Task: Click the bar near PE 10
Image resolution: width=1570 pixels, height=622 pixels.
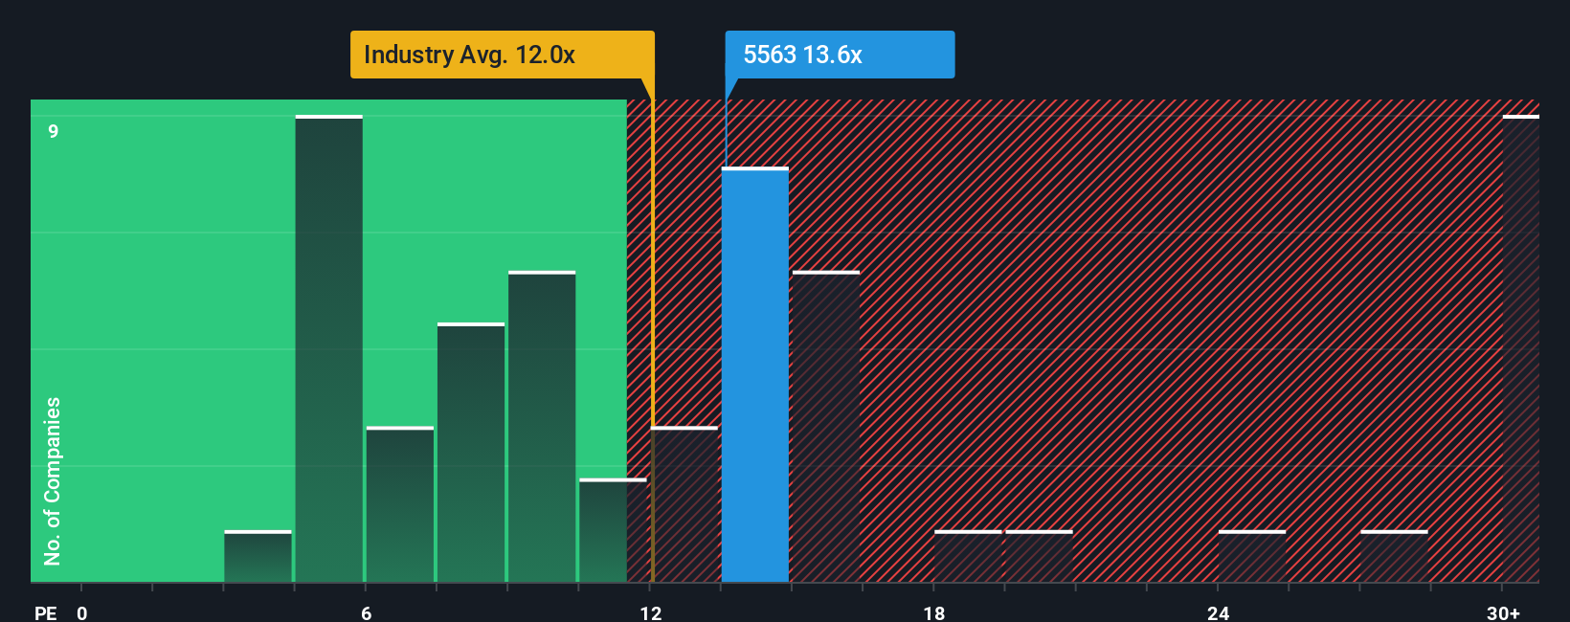Action: (x=542, y=427)
